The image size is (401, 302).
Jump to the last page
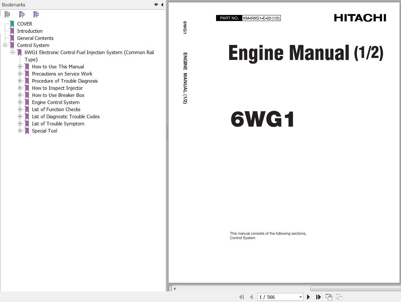[319, 297]
